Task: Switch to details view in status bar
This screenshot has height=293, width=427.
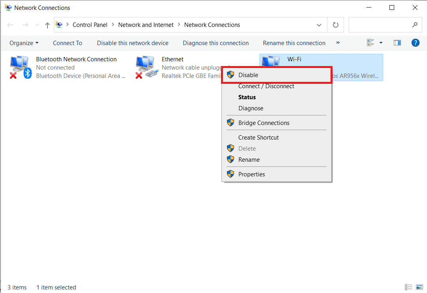Action: [x=408, y=287]
